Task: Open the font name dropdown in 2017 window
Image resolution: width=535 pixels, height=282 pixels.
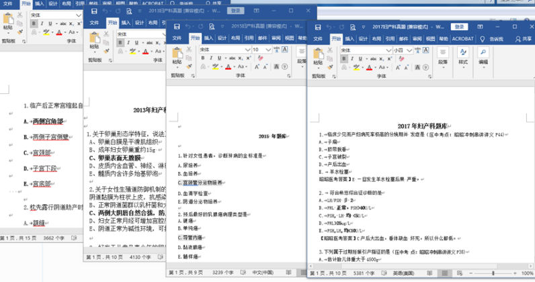Action: point(387,50)
